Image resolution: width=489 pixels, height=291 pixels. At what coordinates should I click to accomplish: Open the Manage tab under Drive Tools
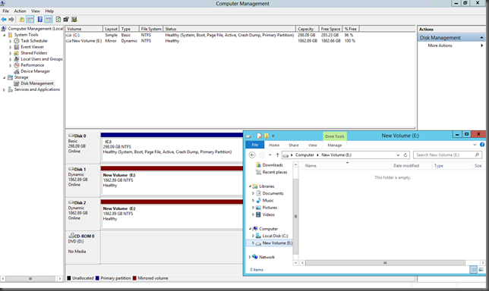coord(335,145)
